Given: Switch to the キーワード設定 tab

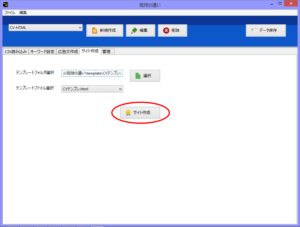Looking at the screenshot, I should 42,51.
